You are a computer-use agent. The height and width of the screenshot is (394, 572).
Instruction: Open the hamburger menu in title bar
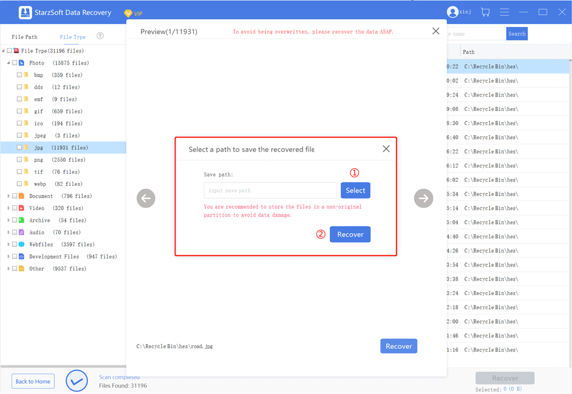505,12
